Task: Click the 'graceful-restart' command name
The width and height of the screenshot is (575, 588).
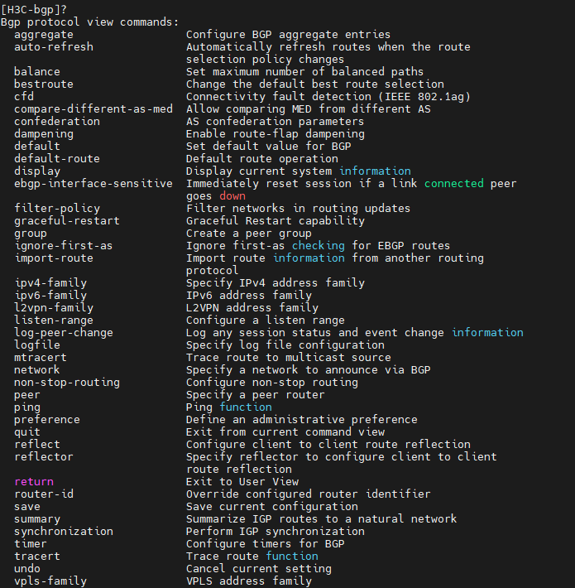Action: (67, 220)
